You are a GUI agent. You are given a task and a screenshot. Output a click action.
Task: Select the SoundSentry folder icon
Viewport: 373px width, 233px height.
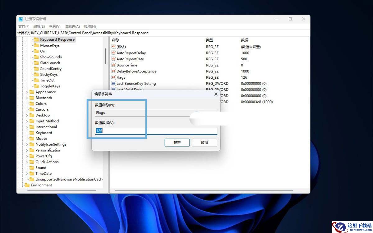click(36, 69)
